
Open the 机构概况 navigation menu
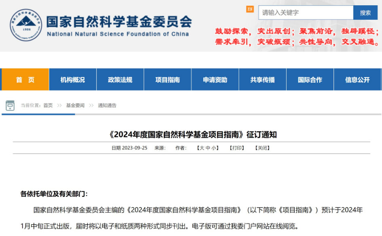point(73,80)
